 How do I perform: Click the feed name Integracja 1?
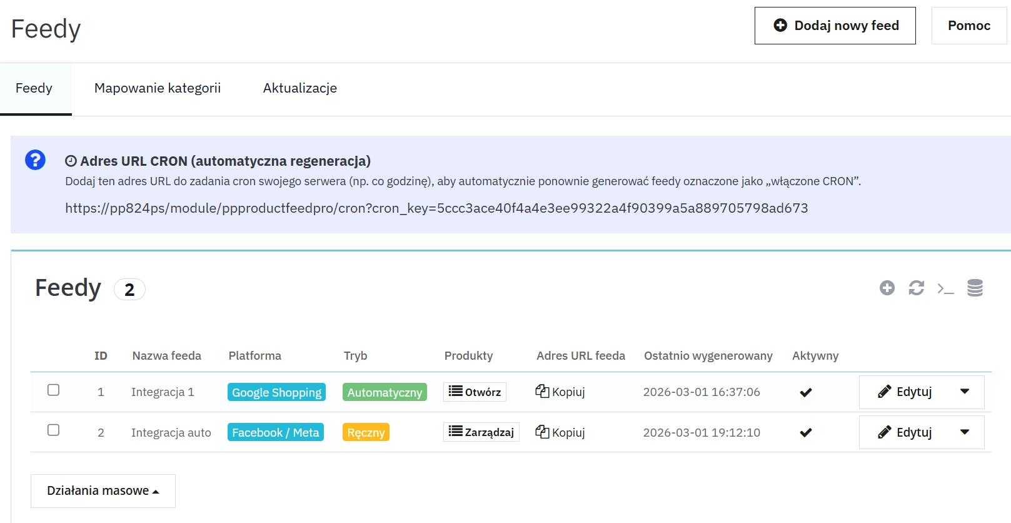163,392
